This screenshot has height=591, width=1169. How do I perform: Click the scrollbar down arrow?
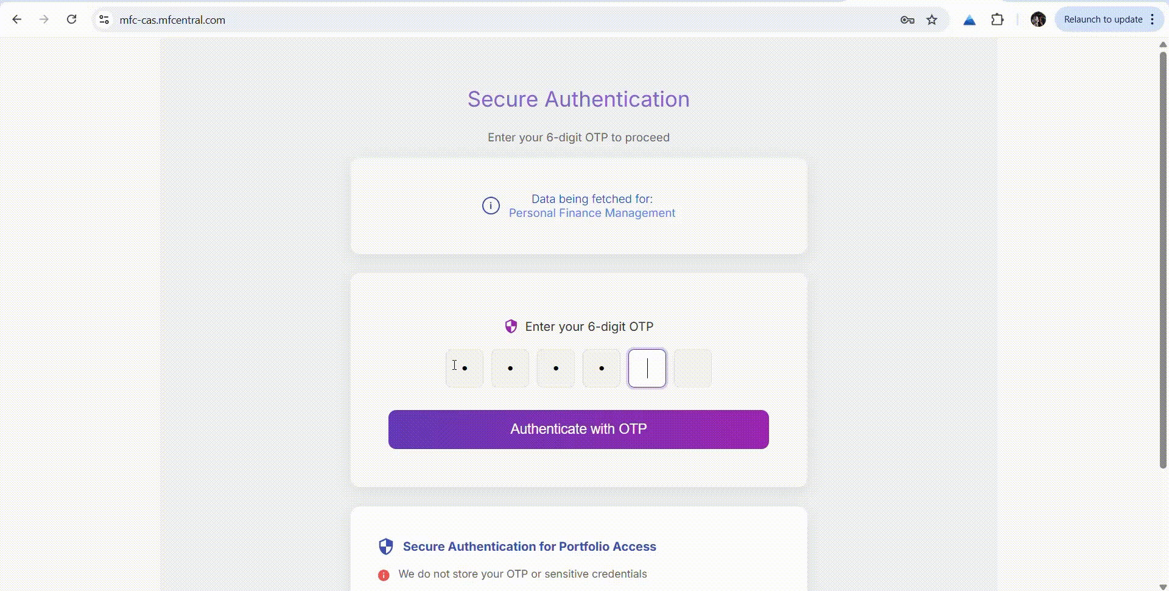[x=1163, y=587]
